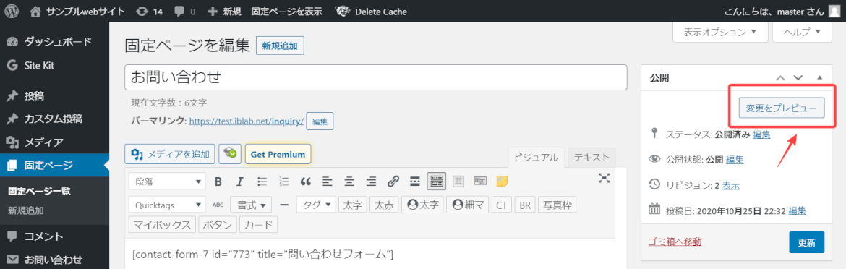Screen dimensions: 846x269
Task: Collapse the 公開 panel
Action: click(x=819, y=77)
